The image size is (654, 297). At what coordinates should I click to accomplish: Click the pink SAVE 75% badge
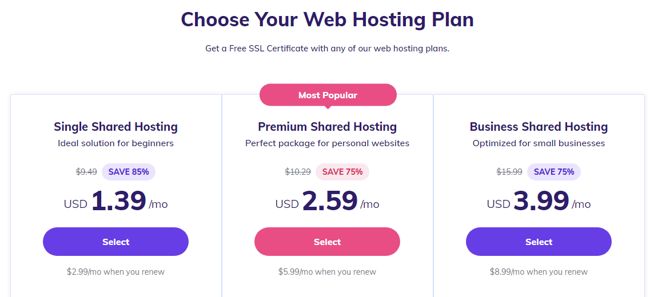coord(342,171)
